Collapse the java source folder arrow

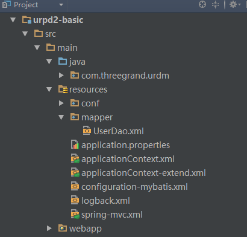click(x=49, y=62)
